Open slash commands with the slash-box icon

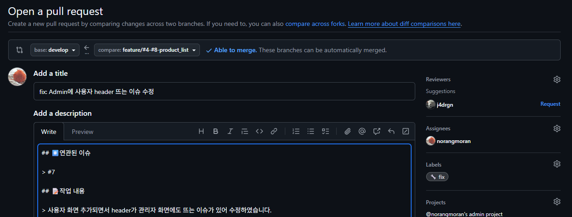406,132
